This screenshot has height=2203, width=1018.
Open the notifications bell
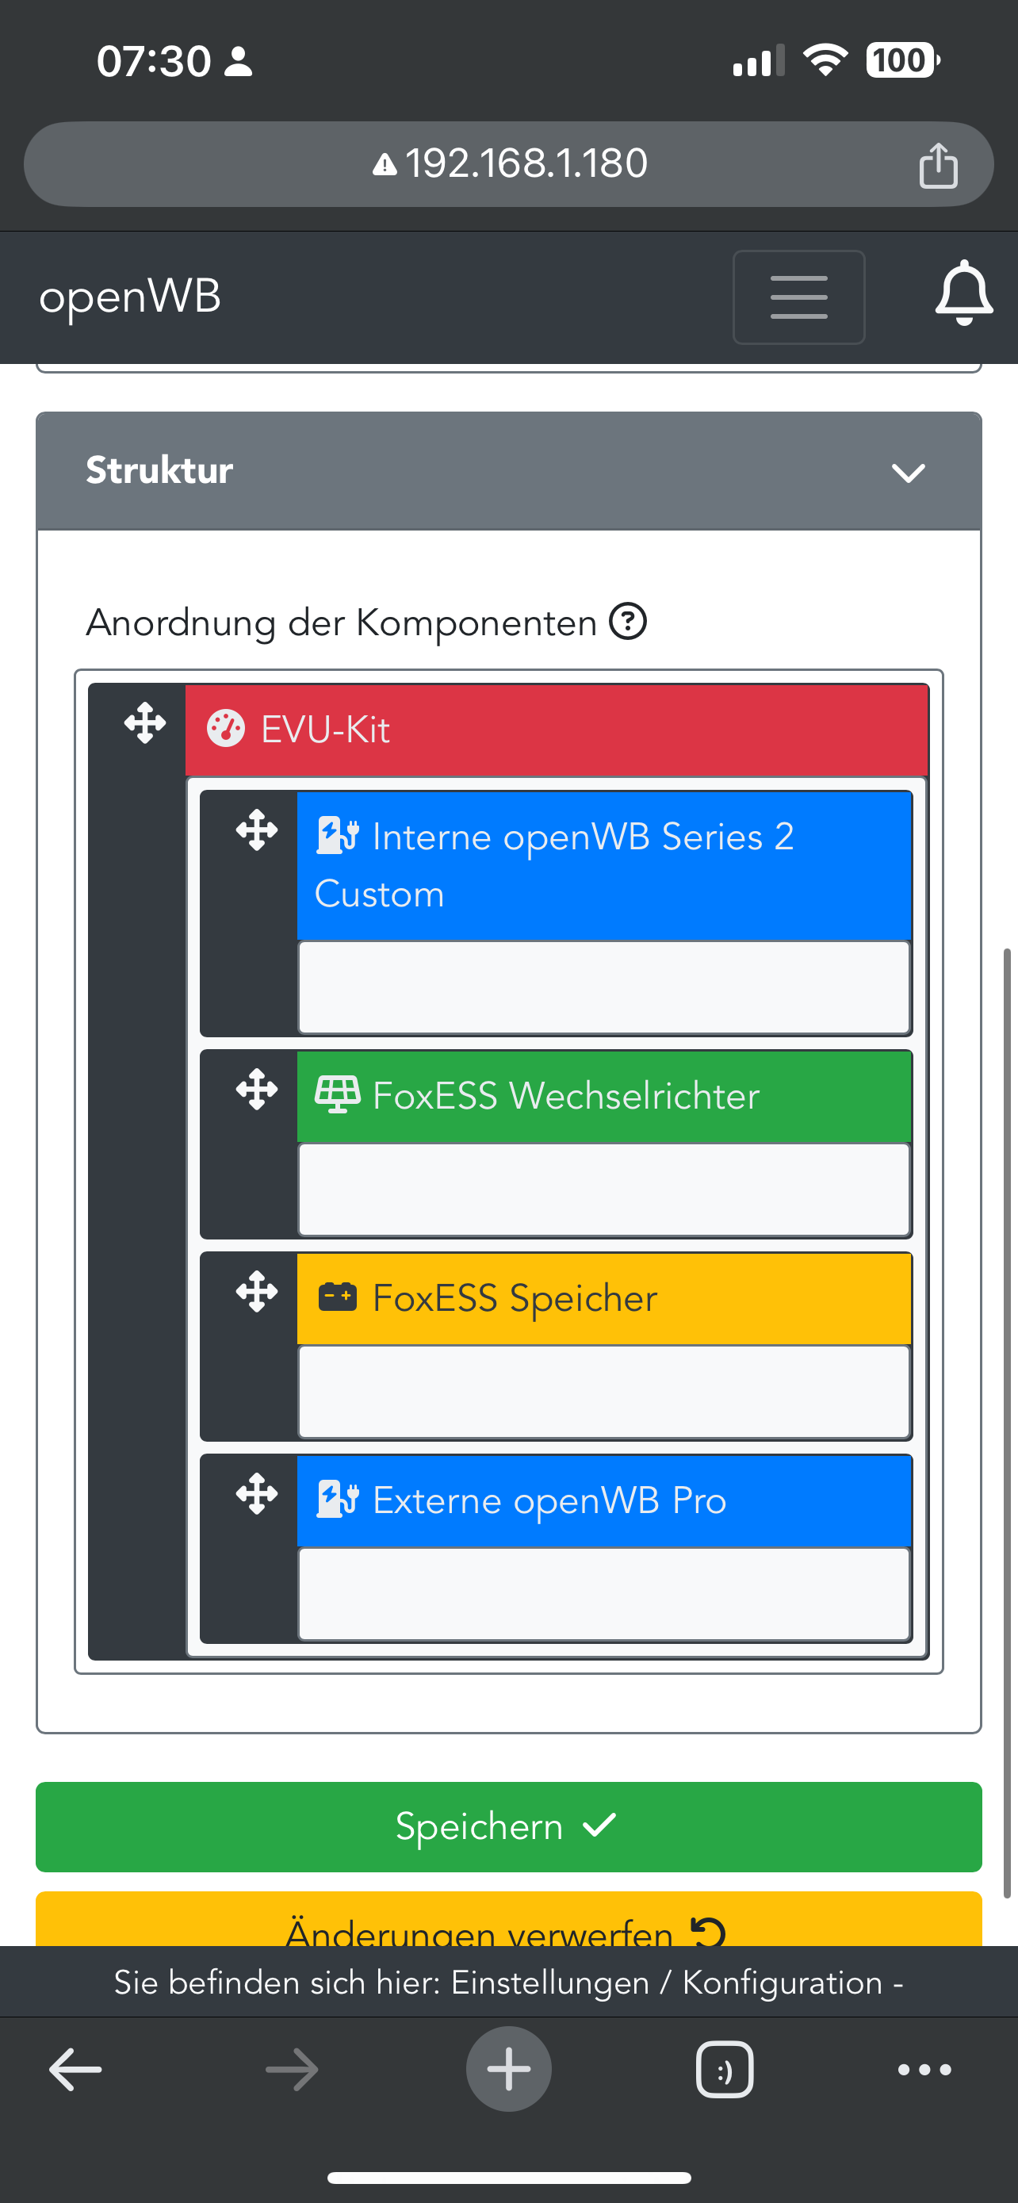(x=963, y=293)
